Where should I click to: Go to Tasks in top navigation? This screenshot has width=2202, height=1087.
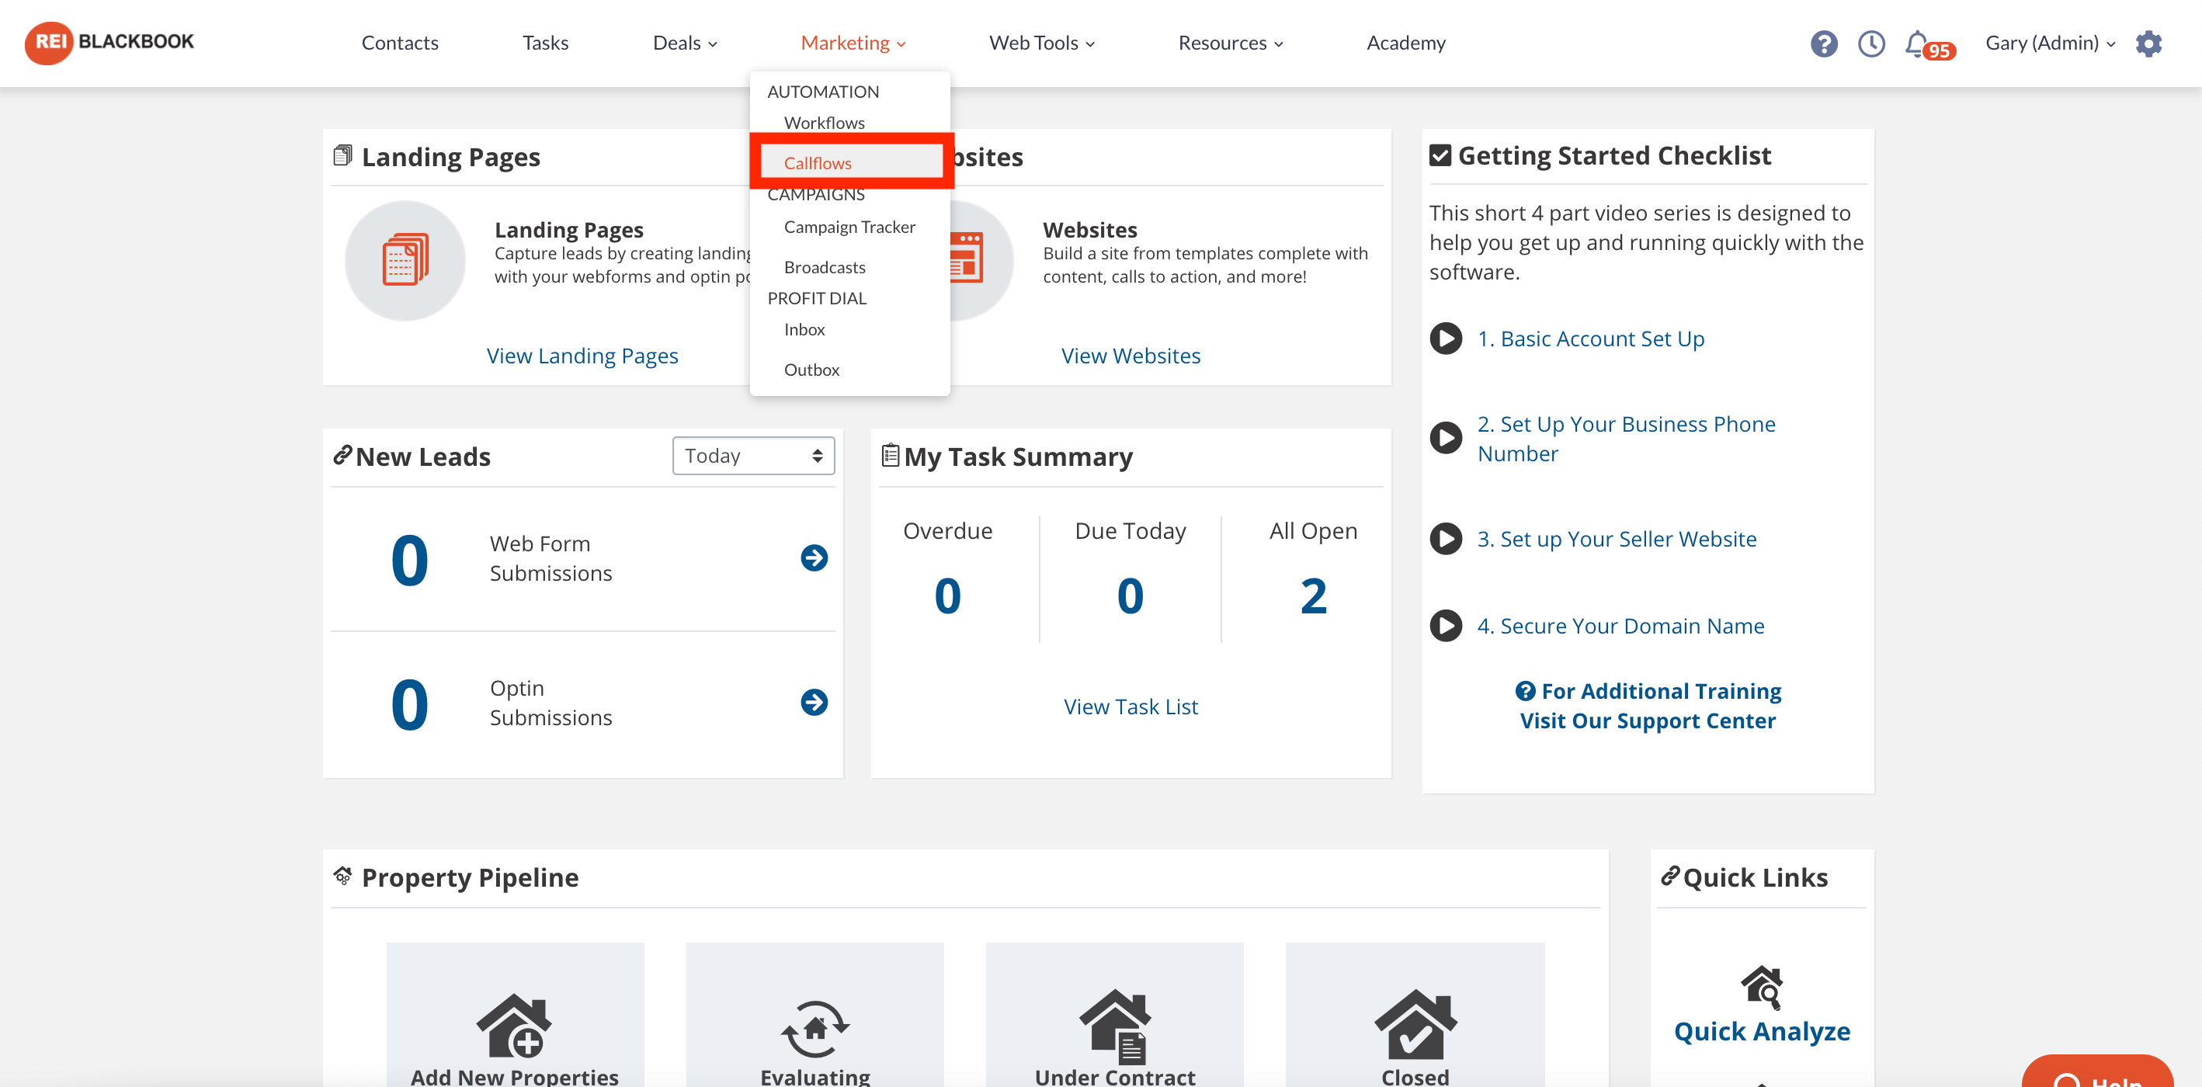tap(545, 43)
